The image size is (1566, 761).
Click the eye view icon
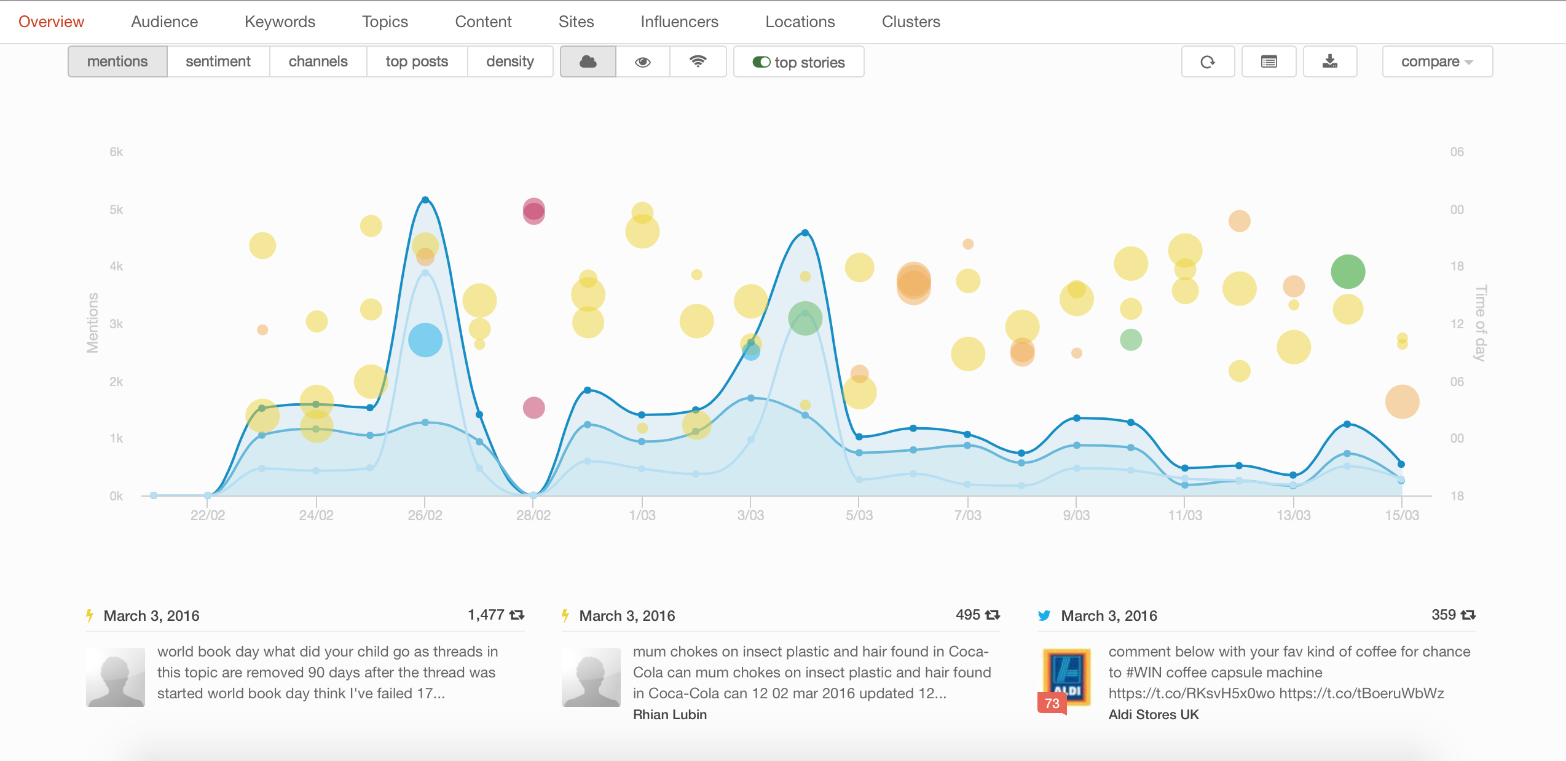643,61
